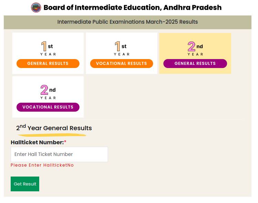Click the Please Enter HallticketNo error message
Viewport: 258px width, 203px height.
(42, 165)
